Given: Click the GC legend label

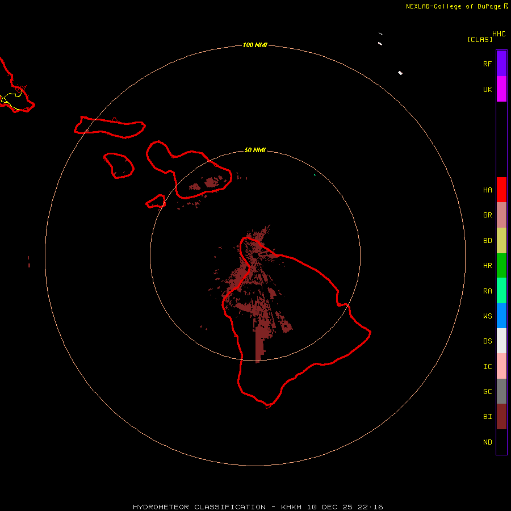Looking at the screenshot, I should [487, 392].
